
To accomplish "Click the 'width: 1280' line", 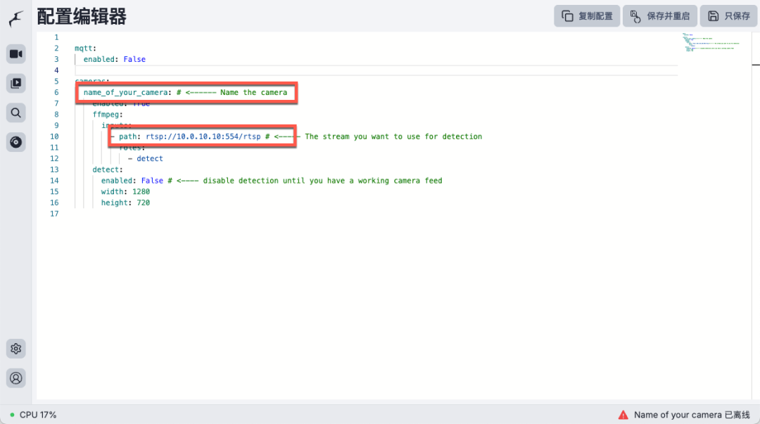I will coord(125,192).
